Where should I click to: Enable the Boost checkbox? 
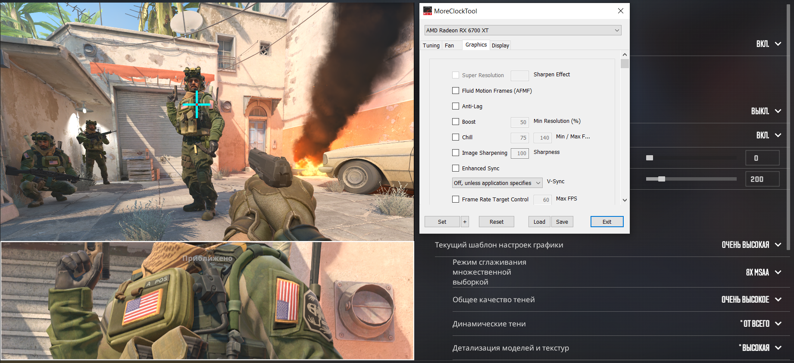click(x=456, y=122)
